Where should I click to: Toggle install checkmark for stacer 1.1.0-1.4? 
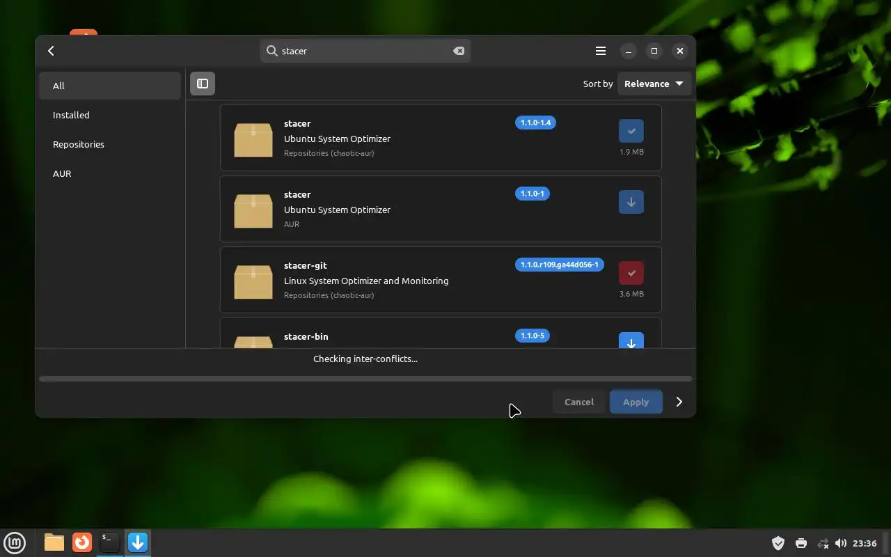click(631, 131)
